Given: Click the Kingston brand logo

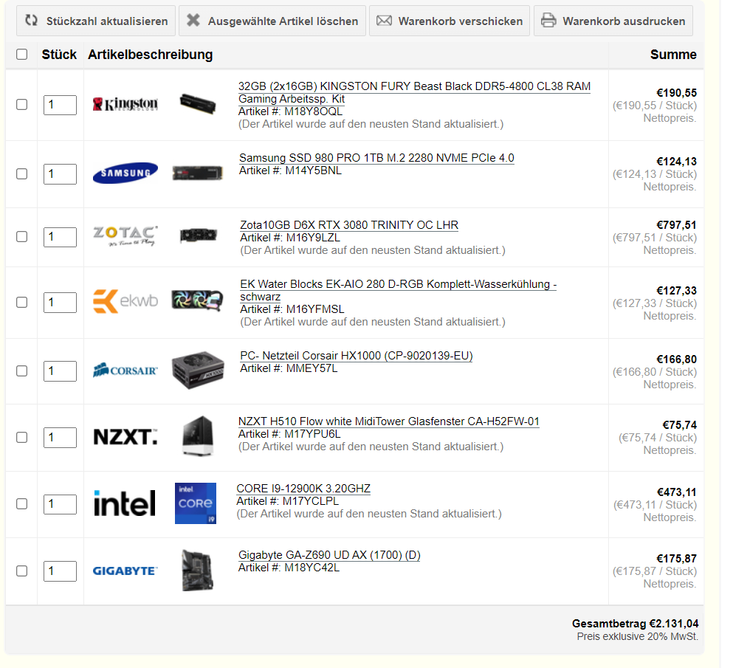Looking at the screenshot, I should (x=125, y=104).
